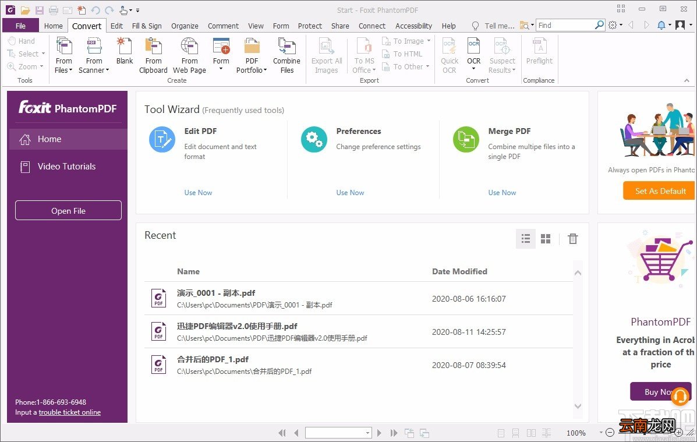
Task: Open the File menu tab
Action: (x=20, y=26)
